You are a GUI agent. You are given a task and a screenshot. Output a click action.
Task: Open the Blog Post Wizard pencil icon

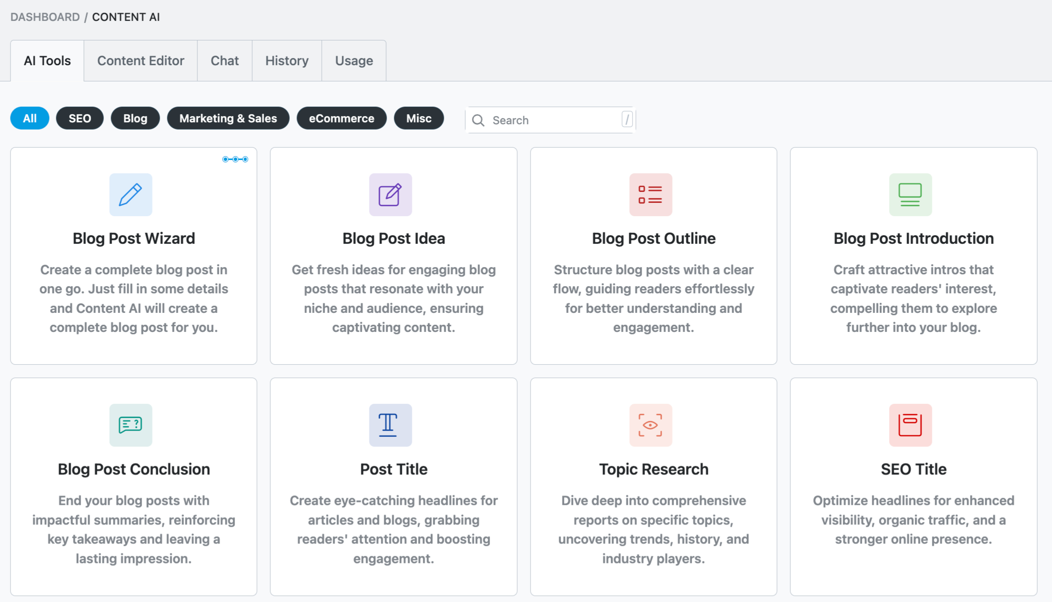pos(131,194)
